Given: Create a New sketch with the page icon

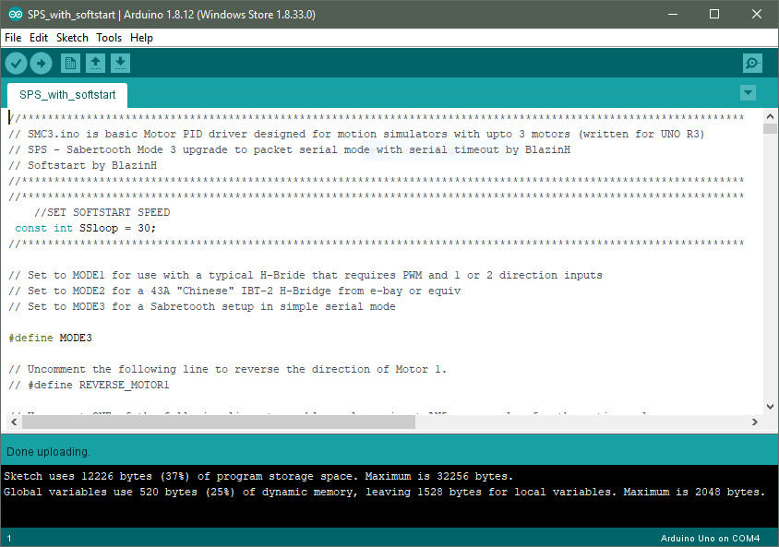Looking at the screenshot, I should tap(70, 64).
